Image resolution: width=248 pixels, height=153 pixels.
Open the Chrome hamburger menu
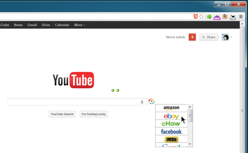241,17
